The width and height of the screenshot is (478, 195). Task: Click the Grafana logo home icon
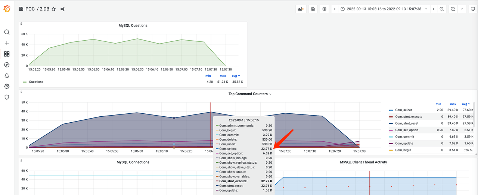click(7, 9)
